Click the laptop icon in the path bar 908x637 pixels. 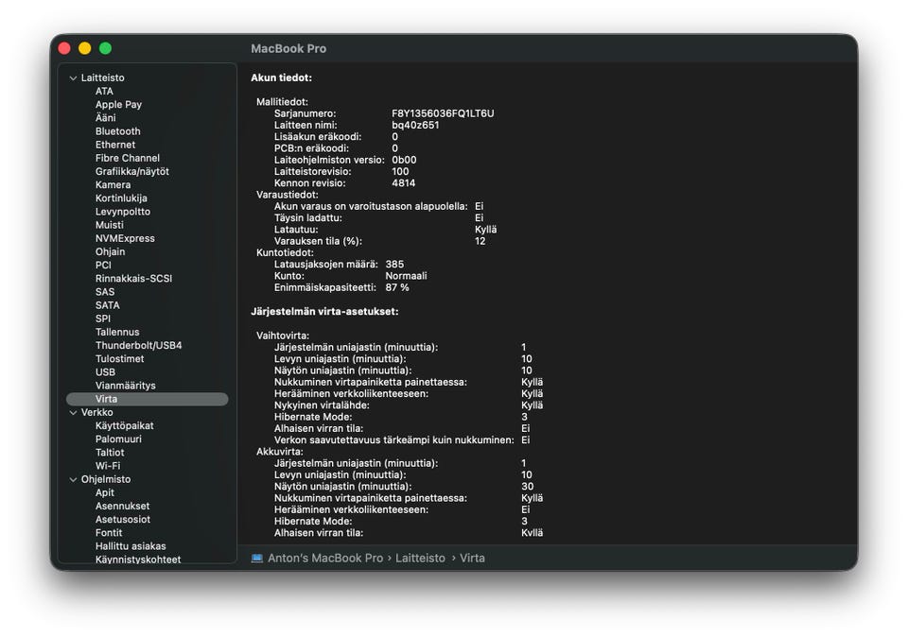click(x=257, y=559)
